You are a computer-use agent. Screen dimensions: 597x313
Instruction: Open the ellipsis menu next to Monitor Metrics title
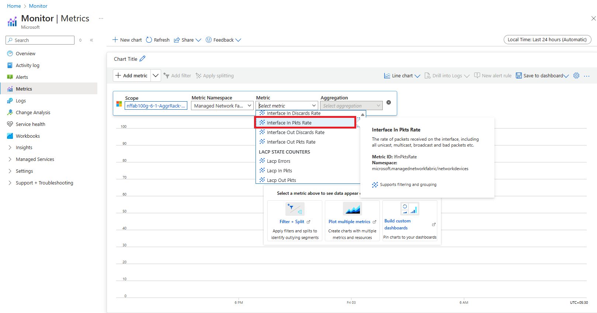(101, 18)
